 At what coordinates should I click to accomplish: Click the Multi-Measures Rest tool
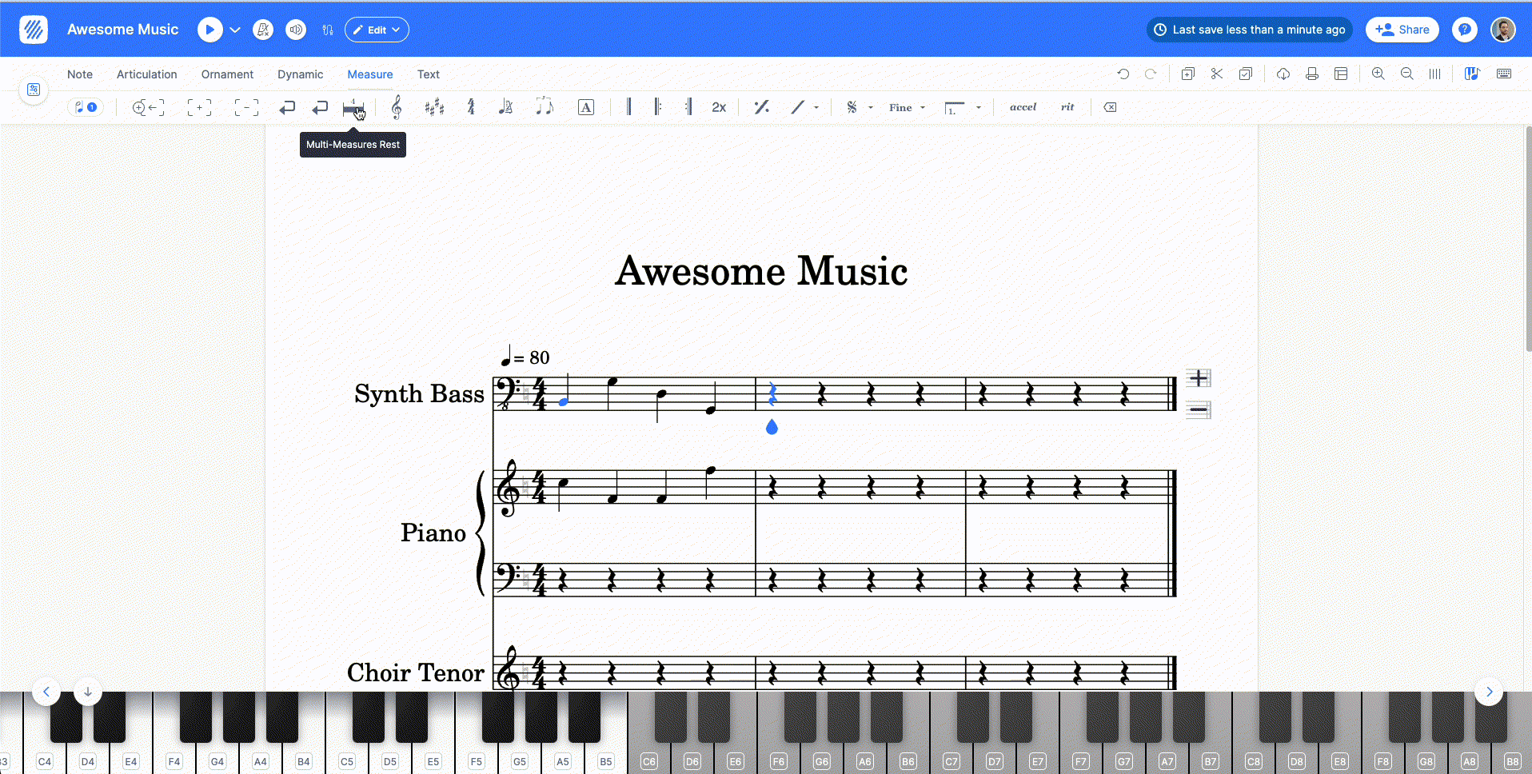pos(353,108)
